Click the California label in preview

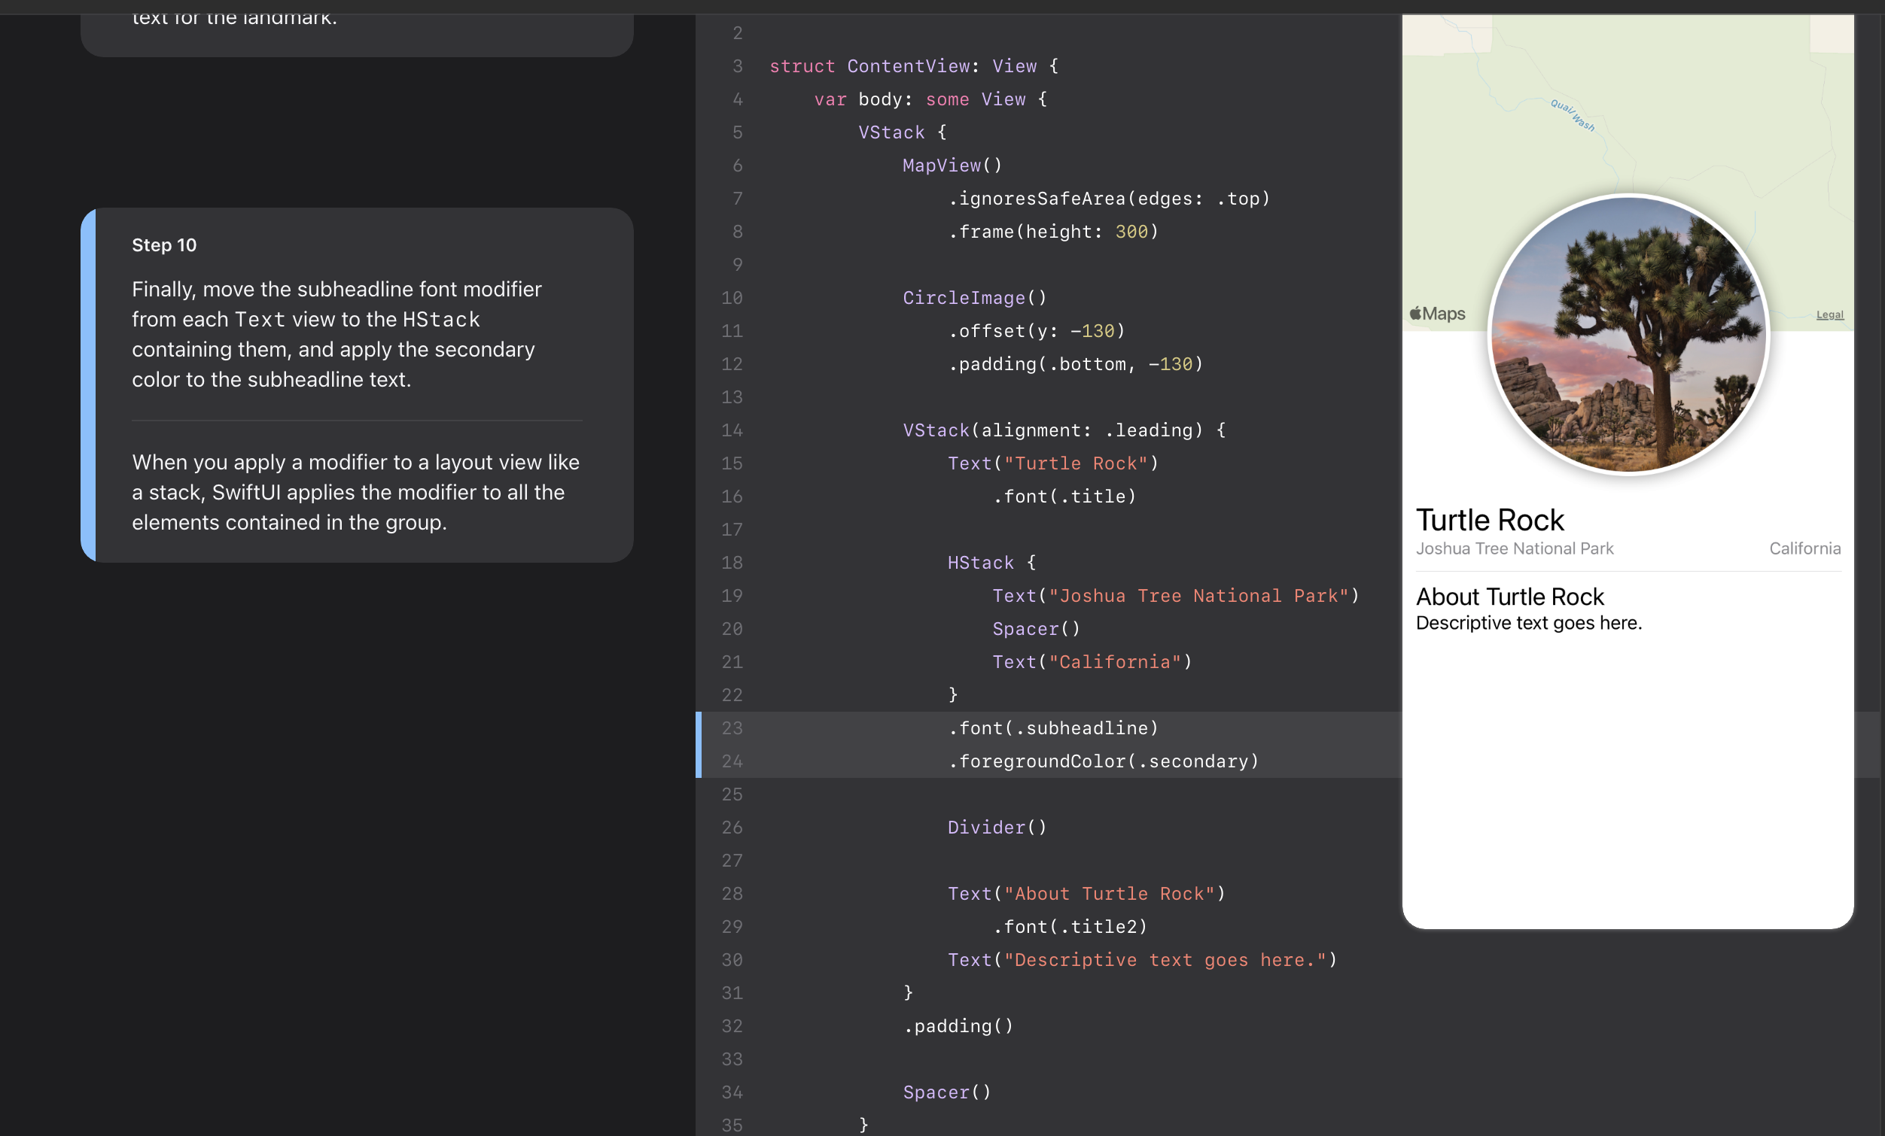(x=1804, y=548)
